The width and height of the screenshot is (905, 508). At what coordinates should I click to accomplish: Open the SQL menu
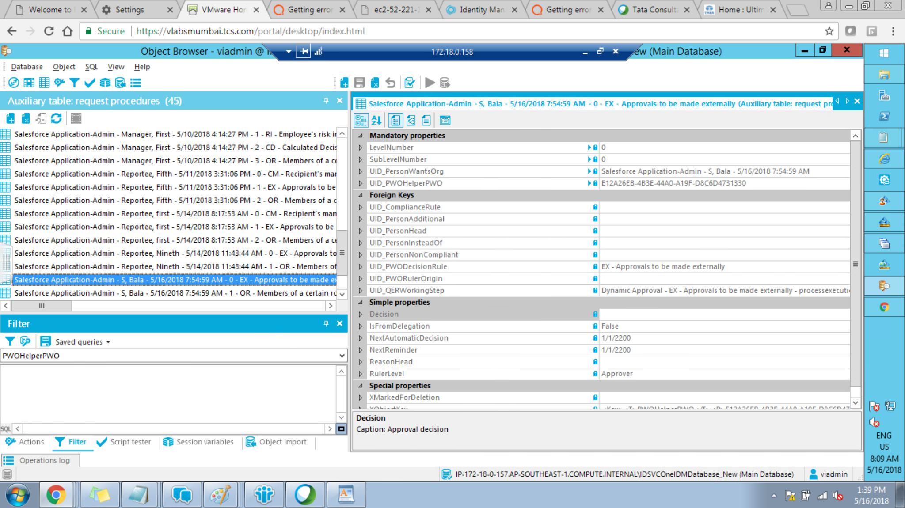pyautogui.click(x=91, y=67)
